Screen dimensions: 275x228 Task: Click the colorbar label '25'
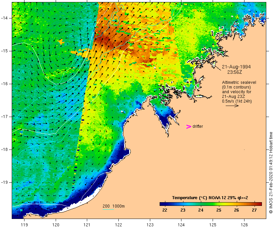pyautogui.click(x=219, y=210)
